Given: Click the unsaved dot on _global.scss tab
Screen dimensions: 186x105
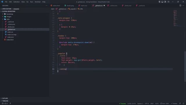Looking at the screenshot, I should (x=104, y=6).
